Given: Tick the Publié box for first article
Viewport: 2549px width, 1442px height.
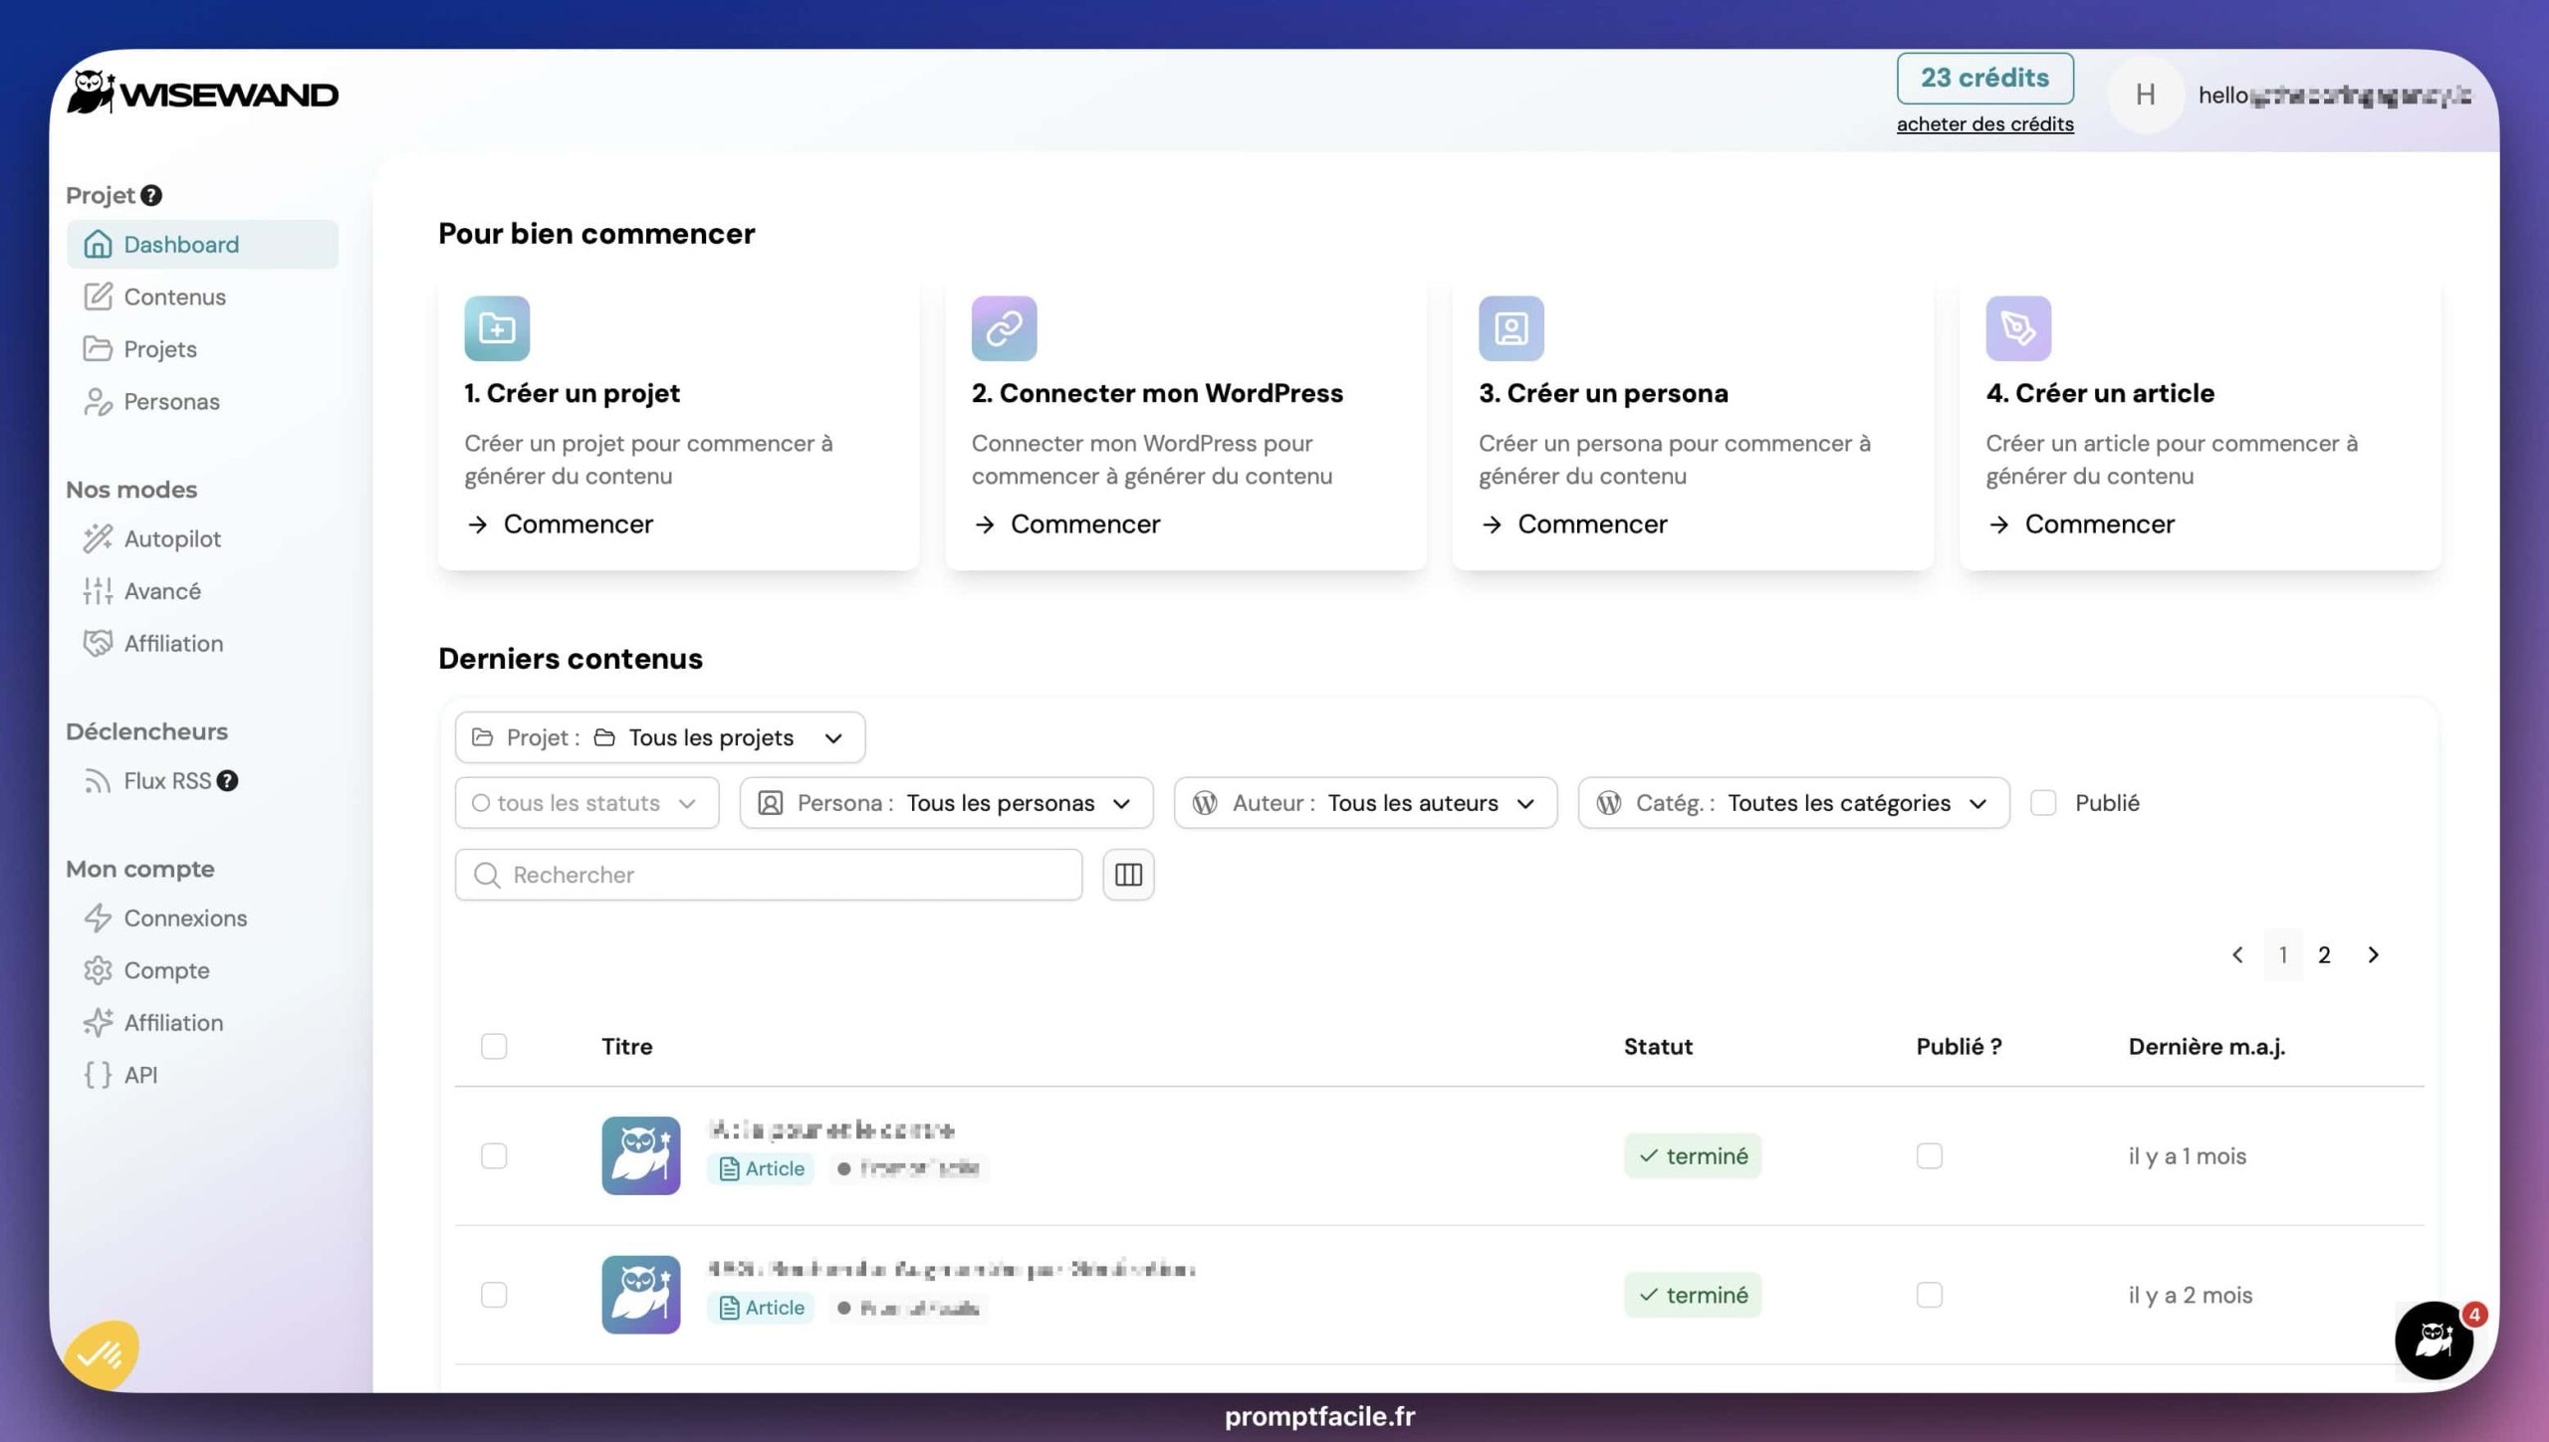Looking at the screenshot, I should coord(1929,1156).
